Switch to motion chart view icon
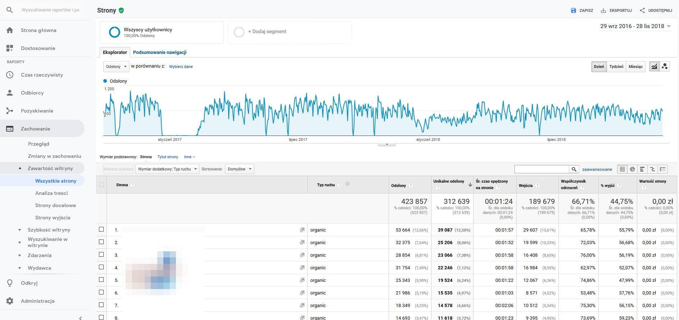Viewport: 679px width, 320px height. pos(665,67)
